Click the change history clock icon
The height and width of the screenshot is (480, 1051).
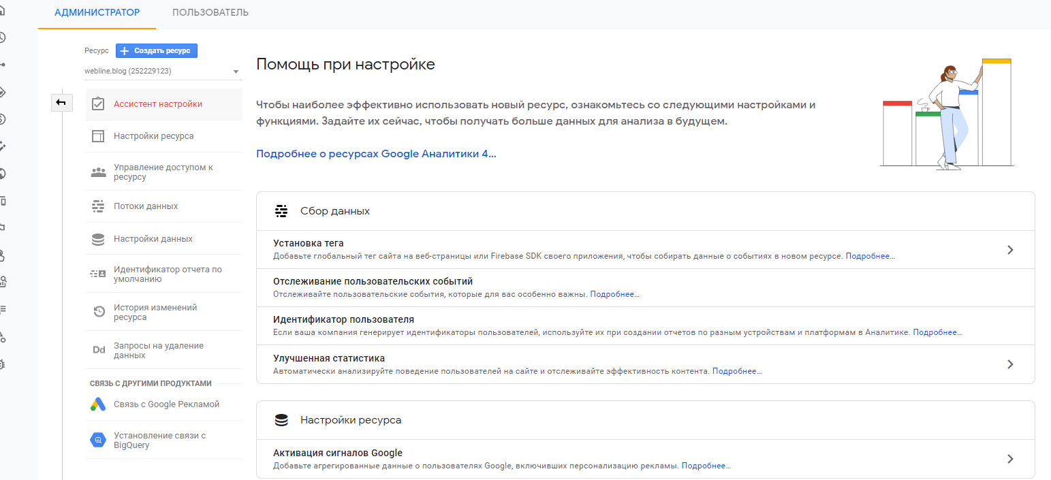pos(99,312)
